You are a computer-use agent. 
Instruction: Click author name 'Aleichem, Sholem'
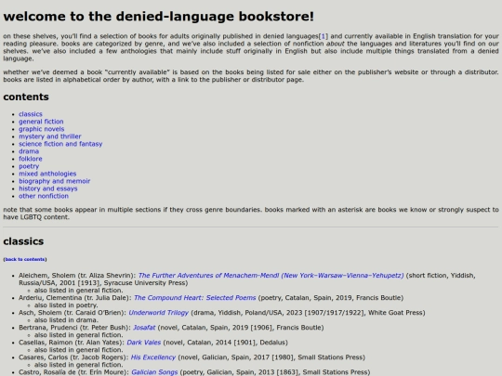[x=47, y=276]
